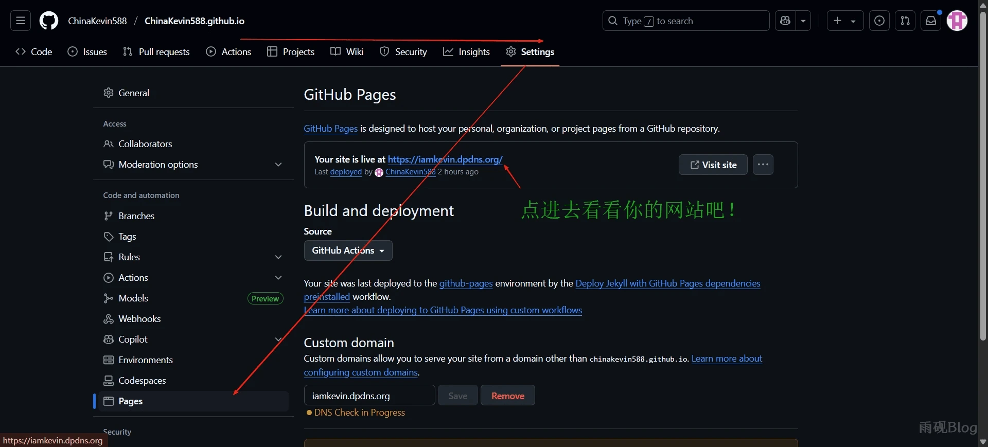This screenshot has width=988, height=447.
Task: Click the three-dot site options button
Action: (x=763, y=165)
